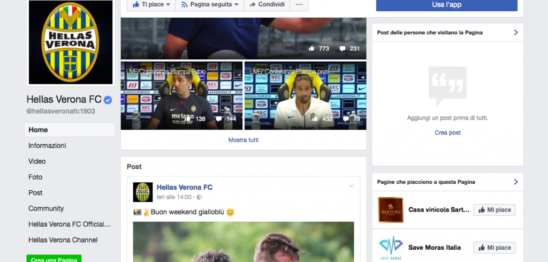Open top video with 773 likes
The image size is (548, 262).
(x=243, y=39)
